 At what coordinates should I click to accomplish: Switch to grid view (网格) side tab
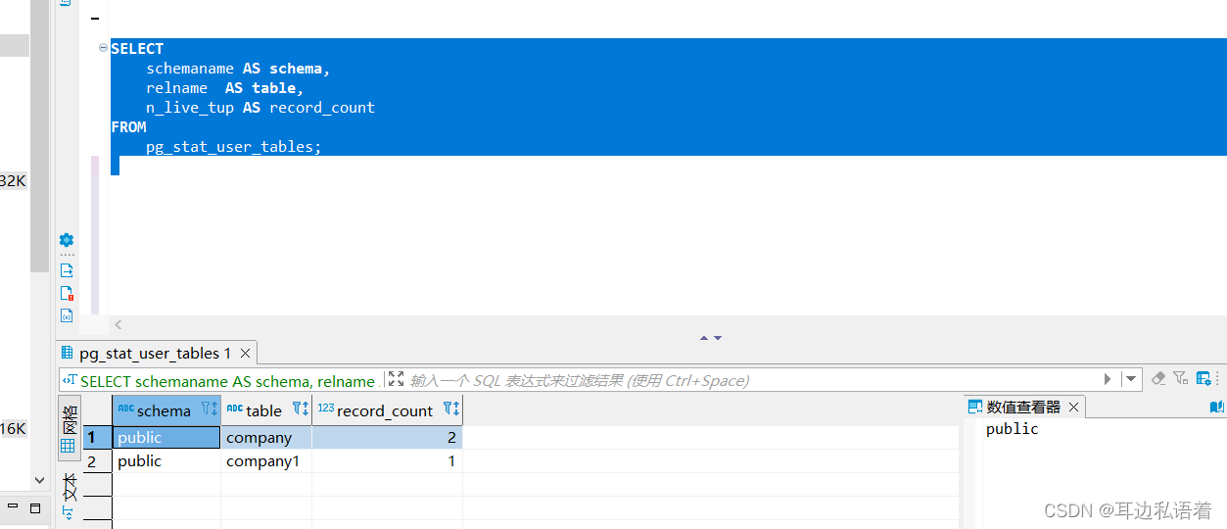(x=69, y=430)
